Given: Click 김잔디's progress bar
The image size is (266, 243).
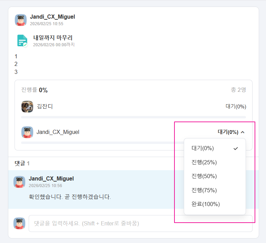Looking at the screenshot, I should (133, 117).
